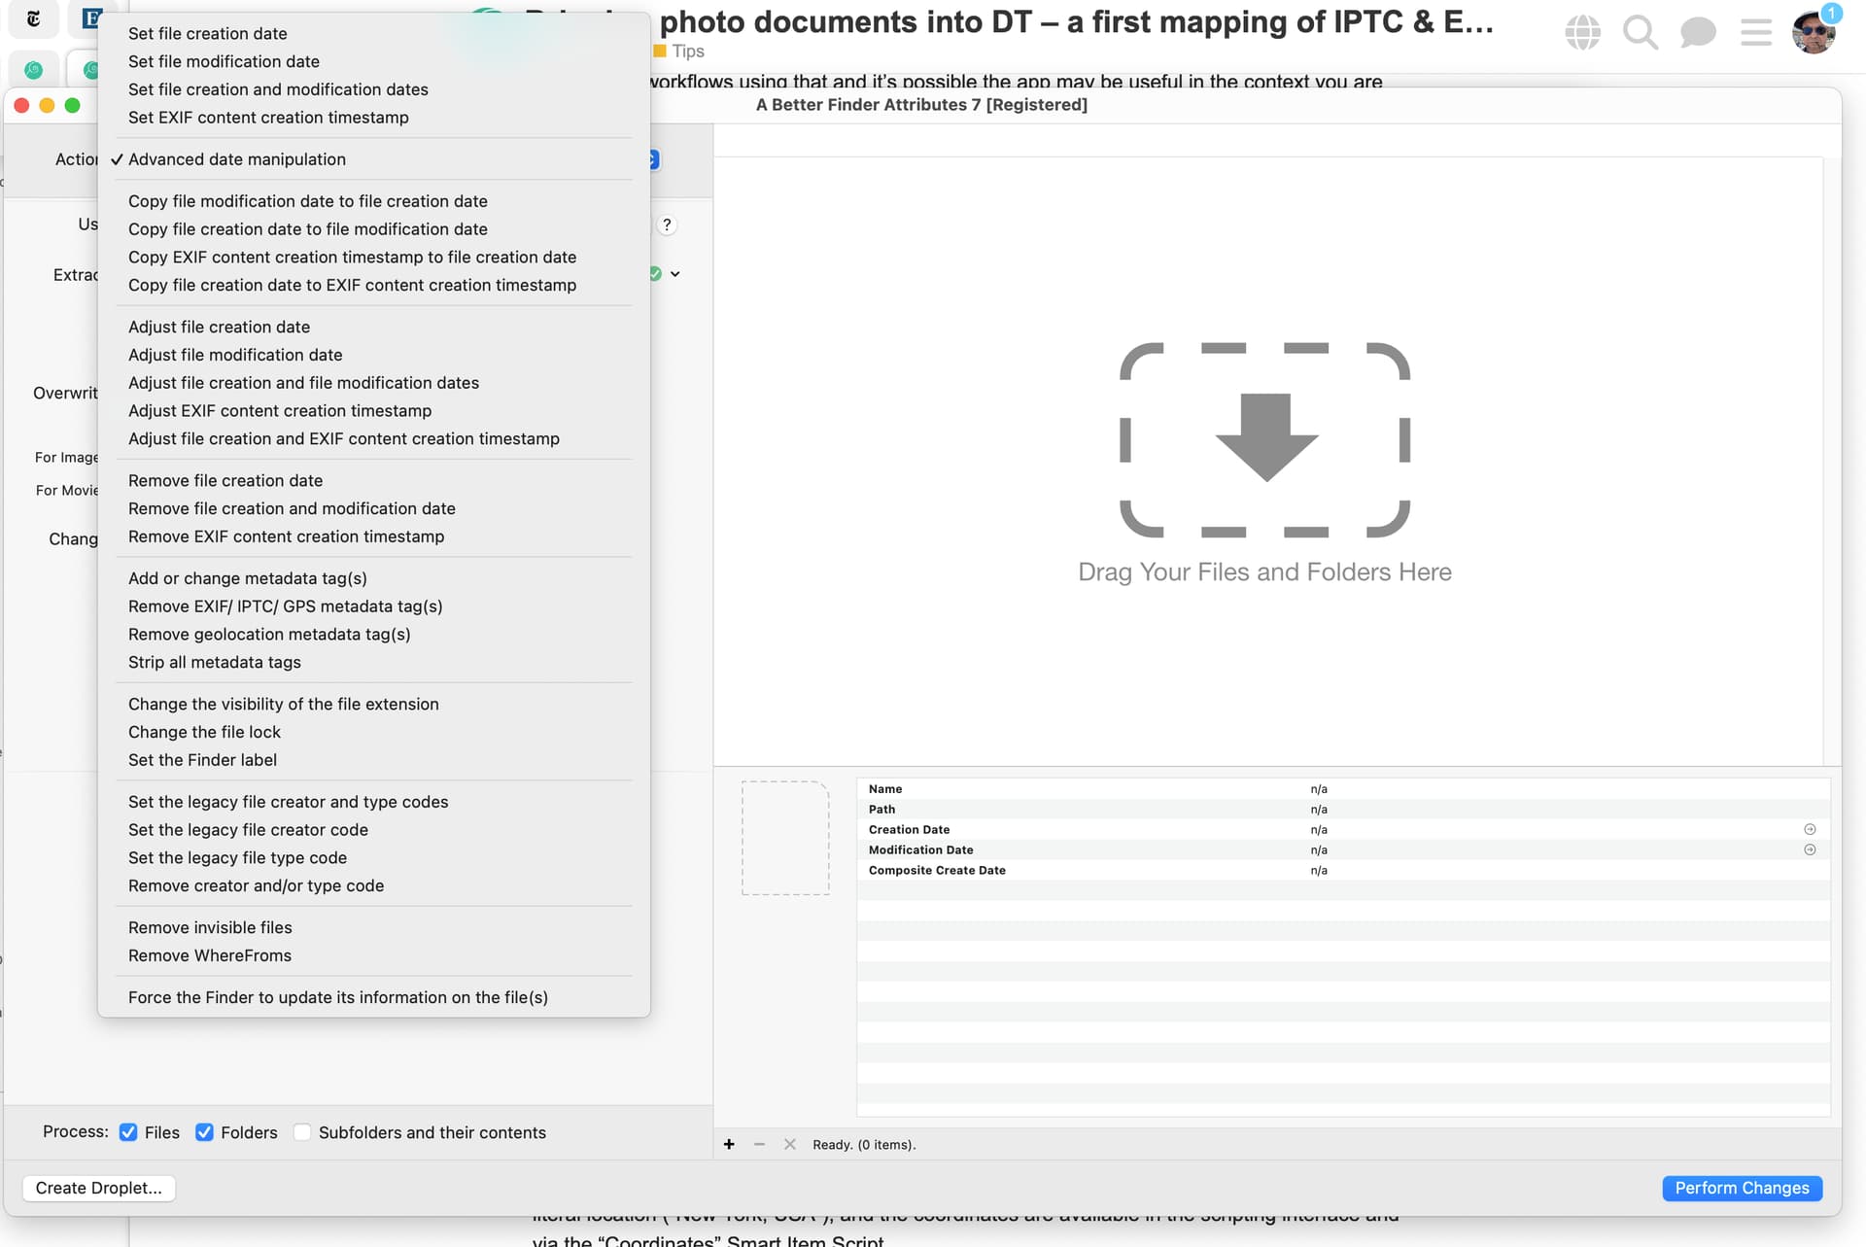Add files with the plus button
1866x1247 pixels.
pos(729,1144)
